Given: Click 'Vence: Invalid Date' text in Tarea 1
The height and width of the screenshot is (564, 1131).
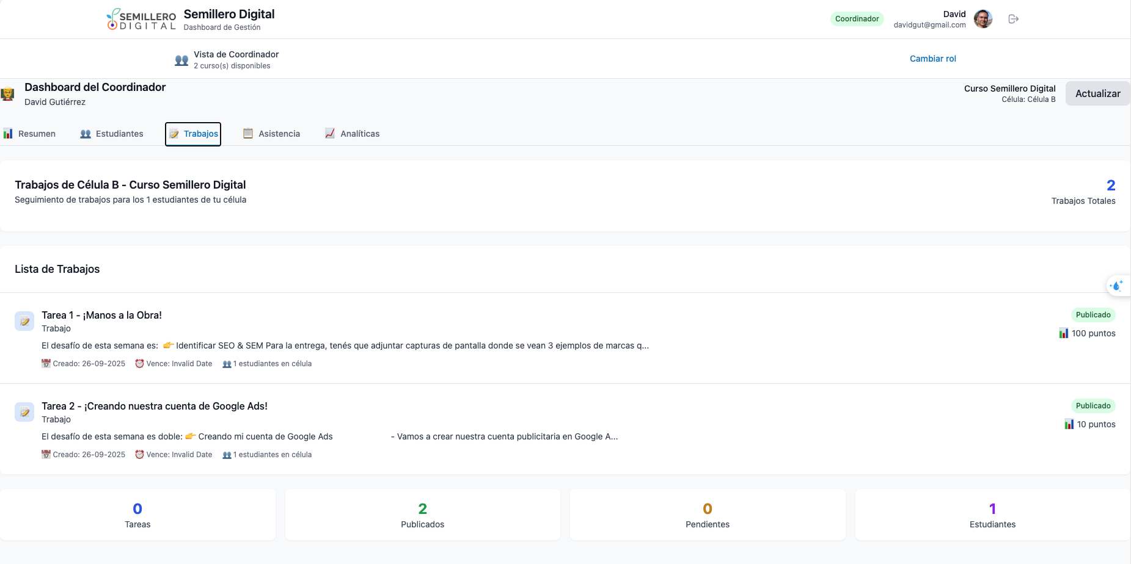Looking at the screenshot, I should point(180,364).
